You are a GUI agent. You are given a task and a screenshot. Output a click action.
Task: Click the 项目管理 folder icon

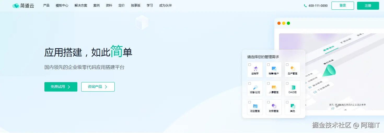point(255,106)
